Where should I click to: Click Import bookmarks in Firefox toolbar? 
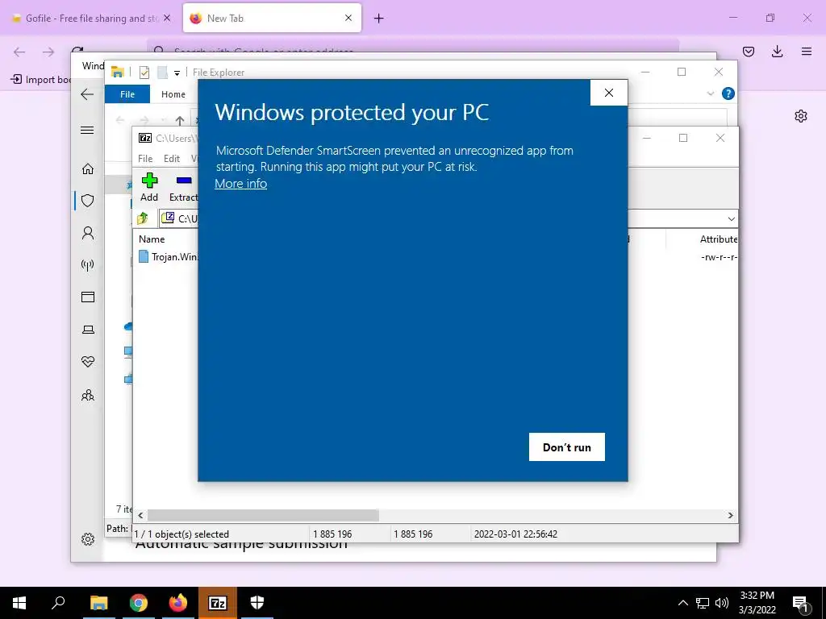pyautogui.click(x=41, y=80)
